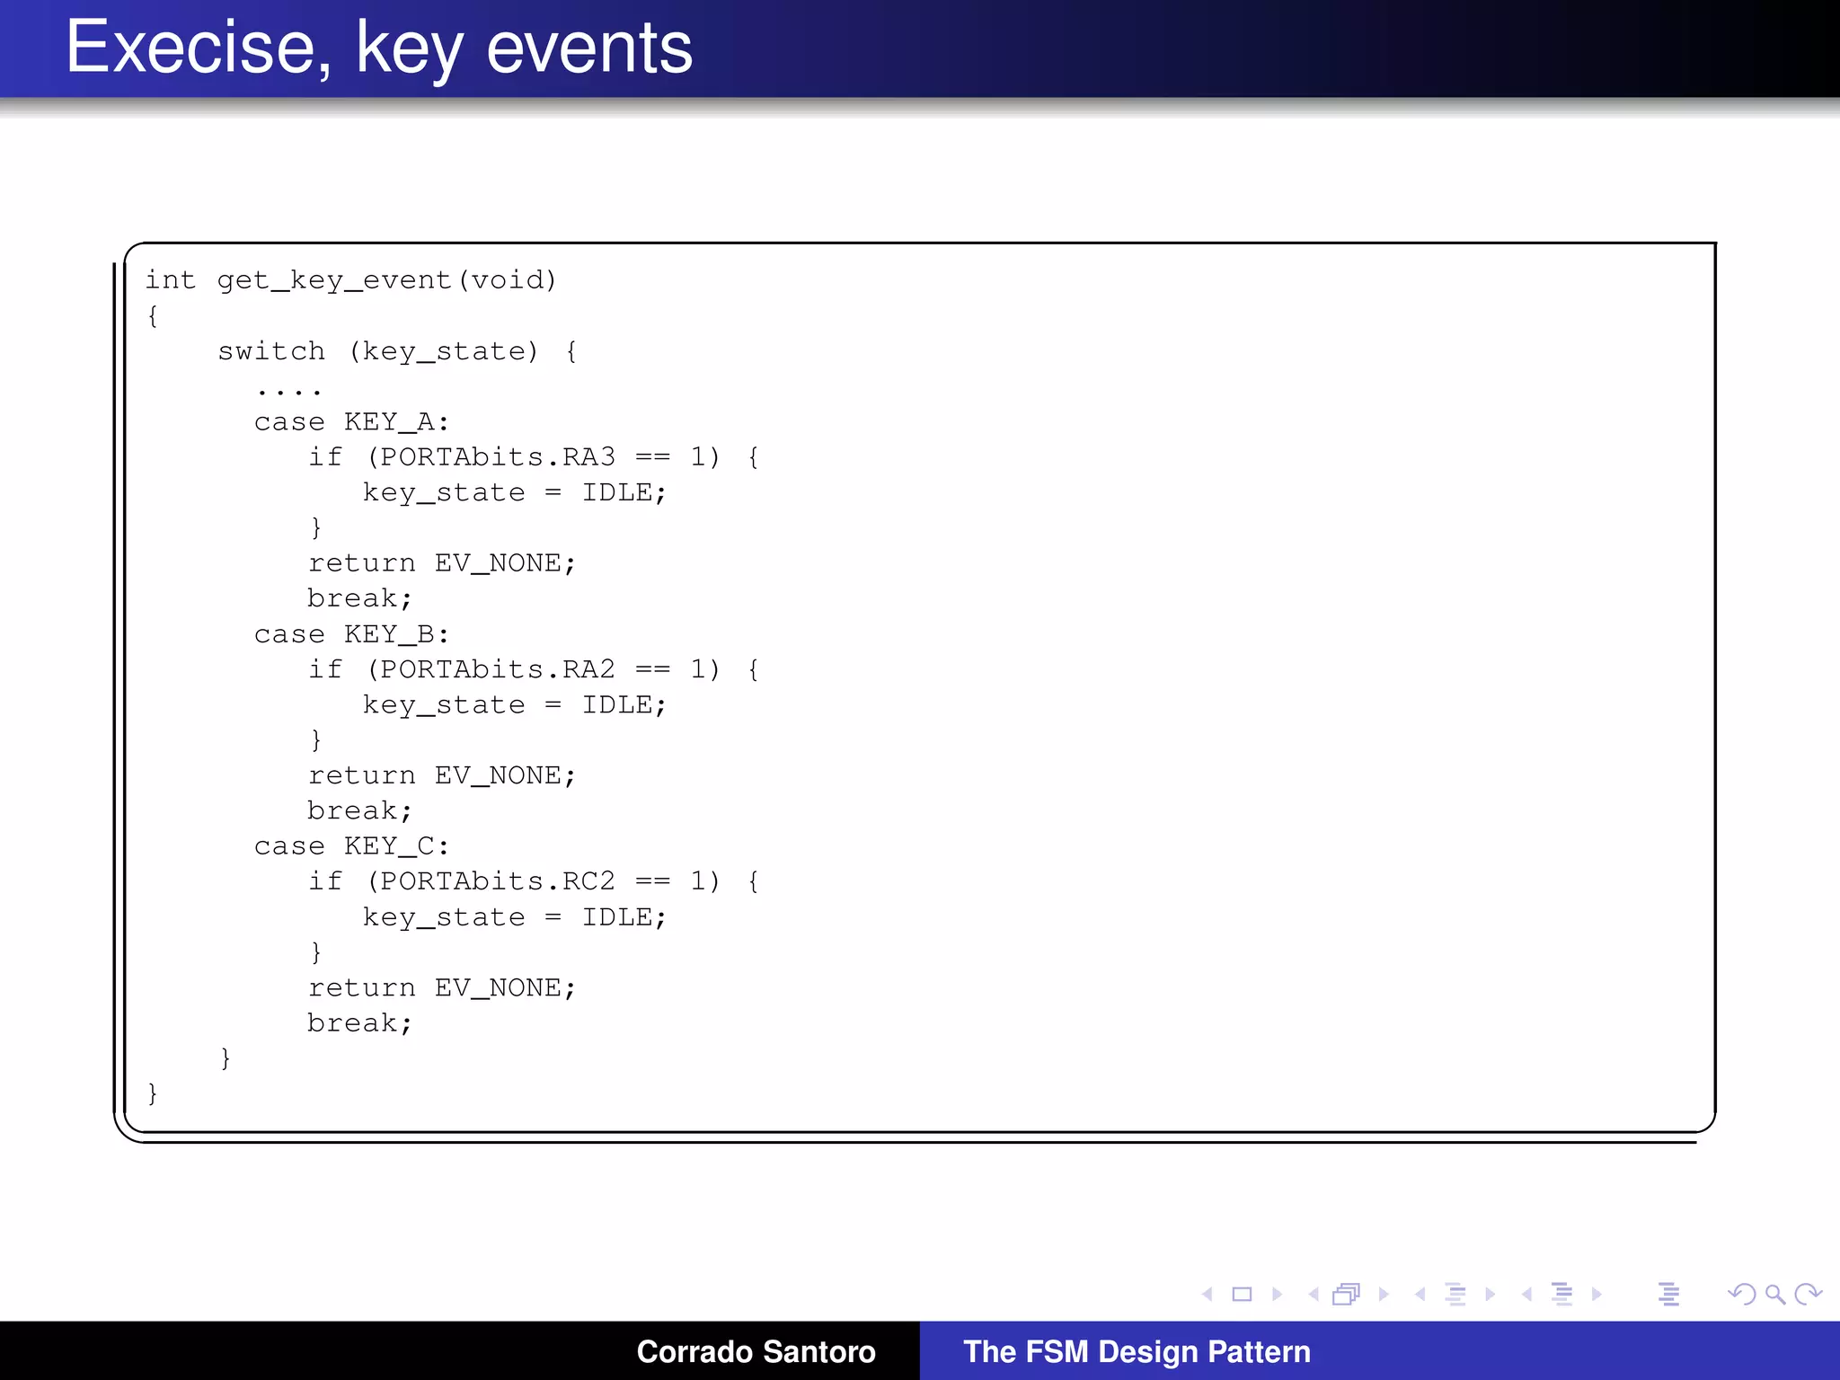Screen dimensions: 1840x1380
Task: Click the go back history icon
Action: pos(1741,1294)
